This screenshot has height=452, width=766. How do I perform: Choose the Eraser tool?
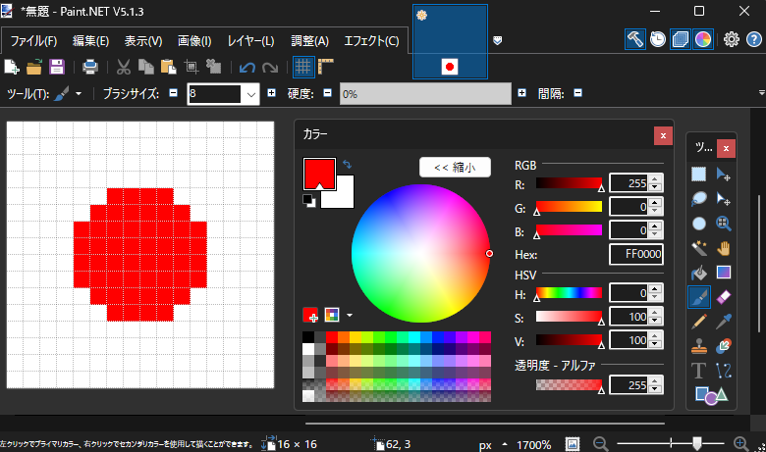click(x=724, y=296)
